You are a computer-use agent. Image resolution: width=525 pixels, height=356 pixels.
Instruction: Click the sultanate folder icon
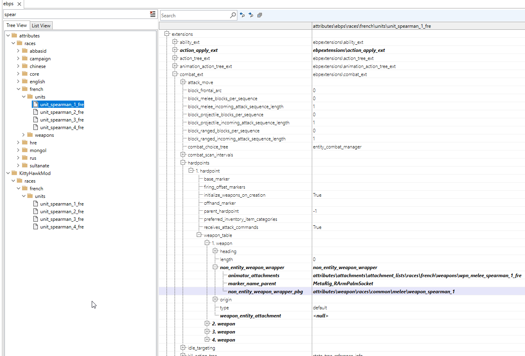[25, 165]
